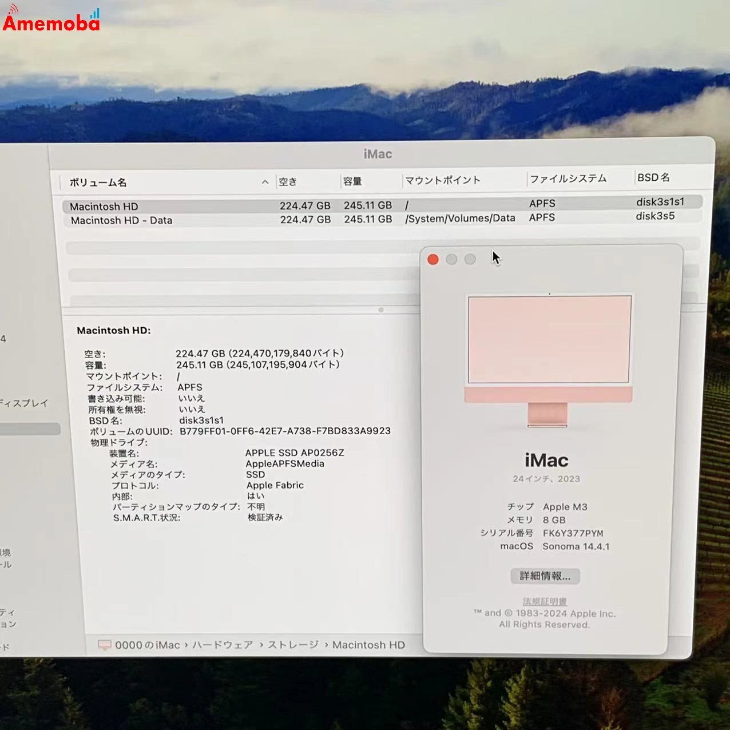Close the iMac About window
Screen dimensions: 730x730
click(433, 259)
